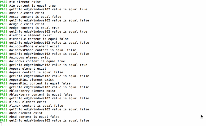The image size is (206, 126).
Task: Click the empty terminal cursor block
Action: point(1,124)
